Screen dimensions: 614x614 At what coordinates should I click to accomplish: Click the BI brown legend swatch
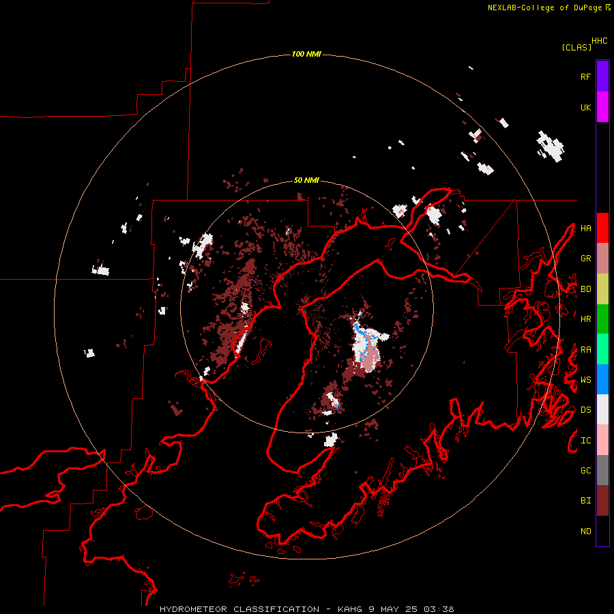click(x=602, y=501)
